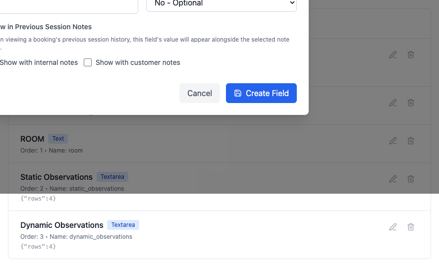Click "Order: 3 • Name: dynamic_observations" text
This screenshot has height=267, width=439.
tap(76, 236)
